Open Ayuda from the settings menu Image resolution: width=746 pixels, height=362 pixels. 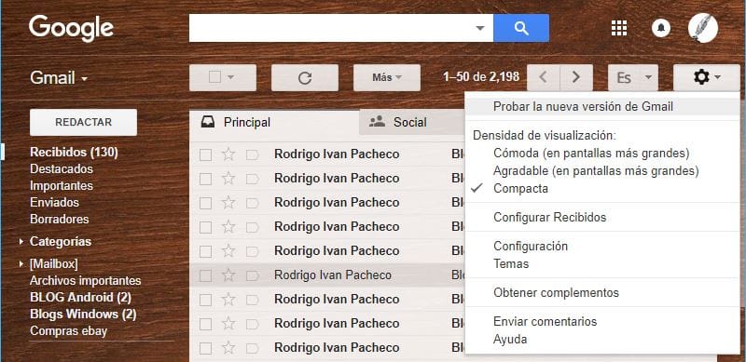click(510, 339)
